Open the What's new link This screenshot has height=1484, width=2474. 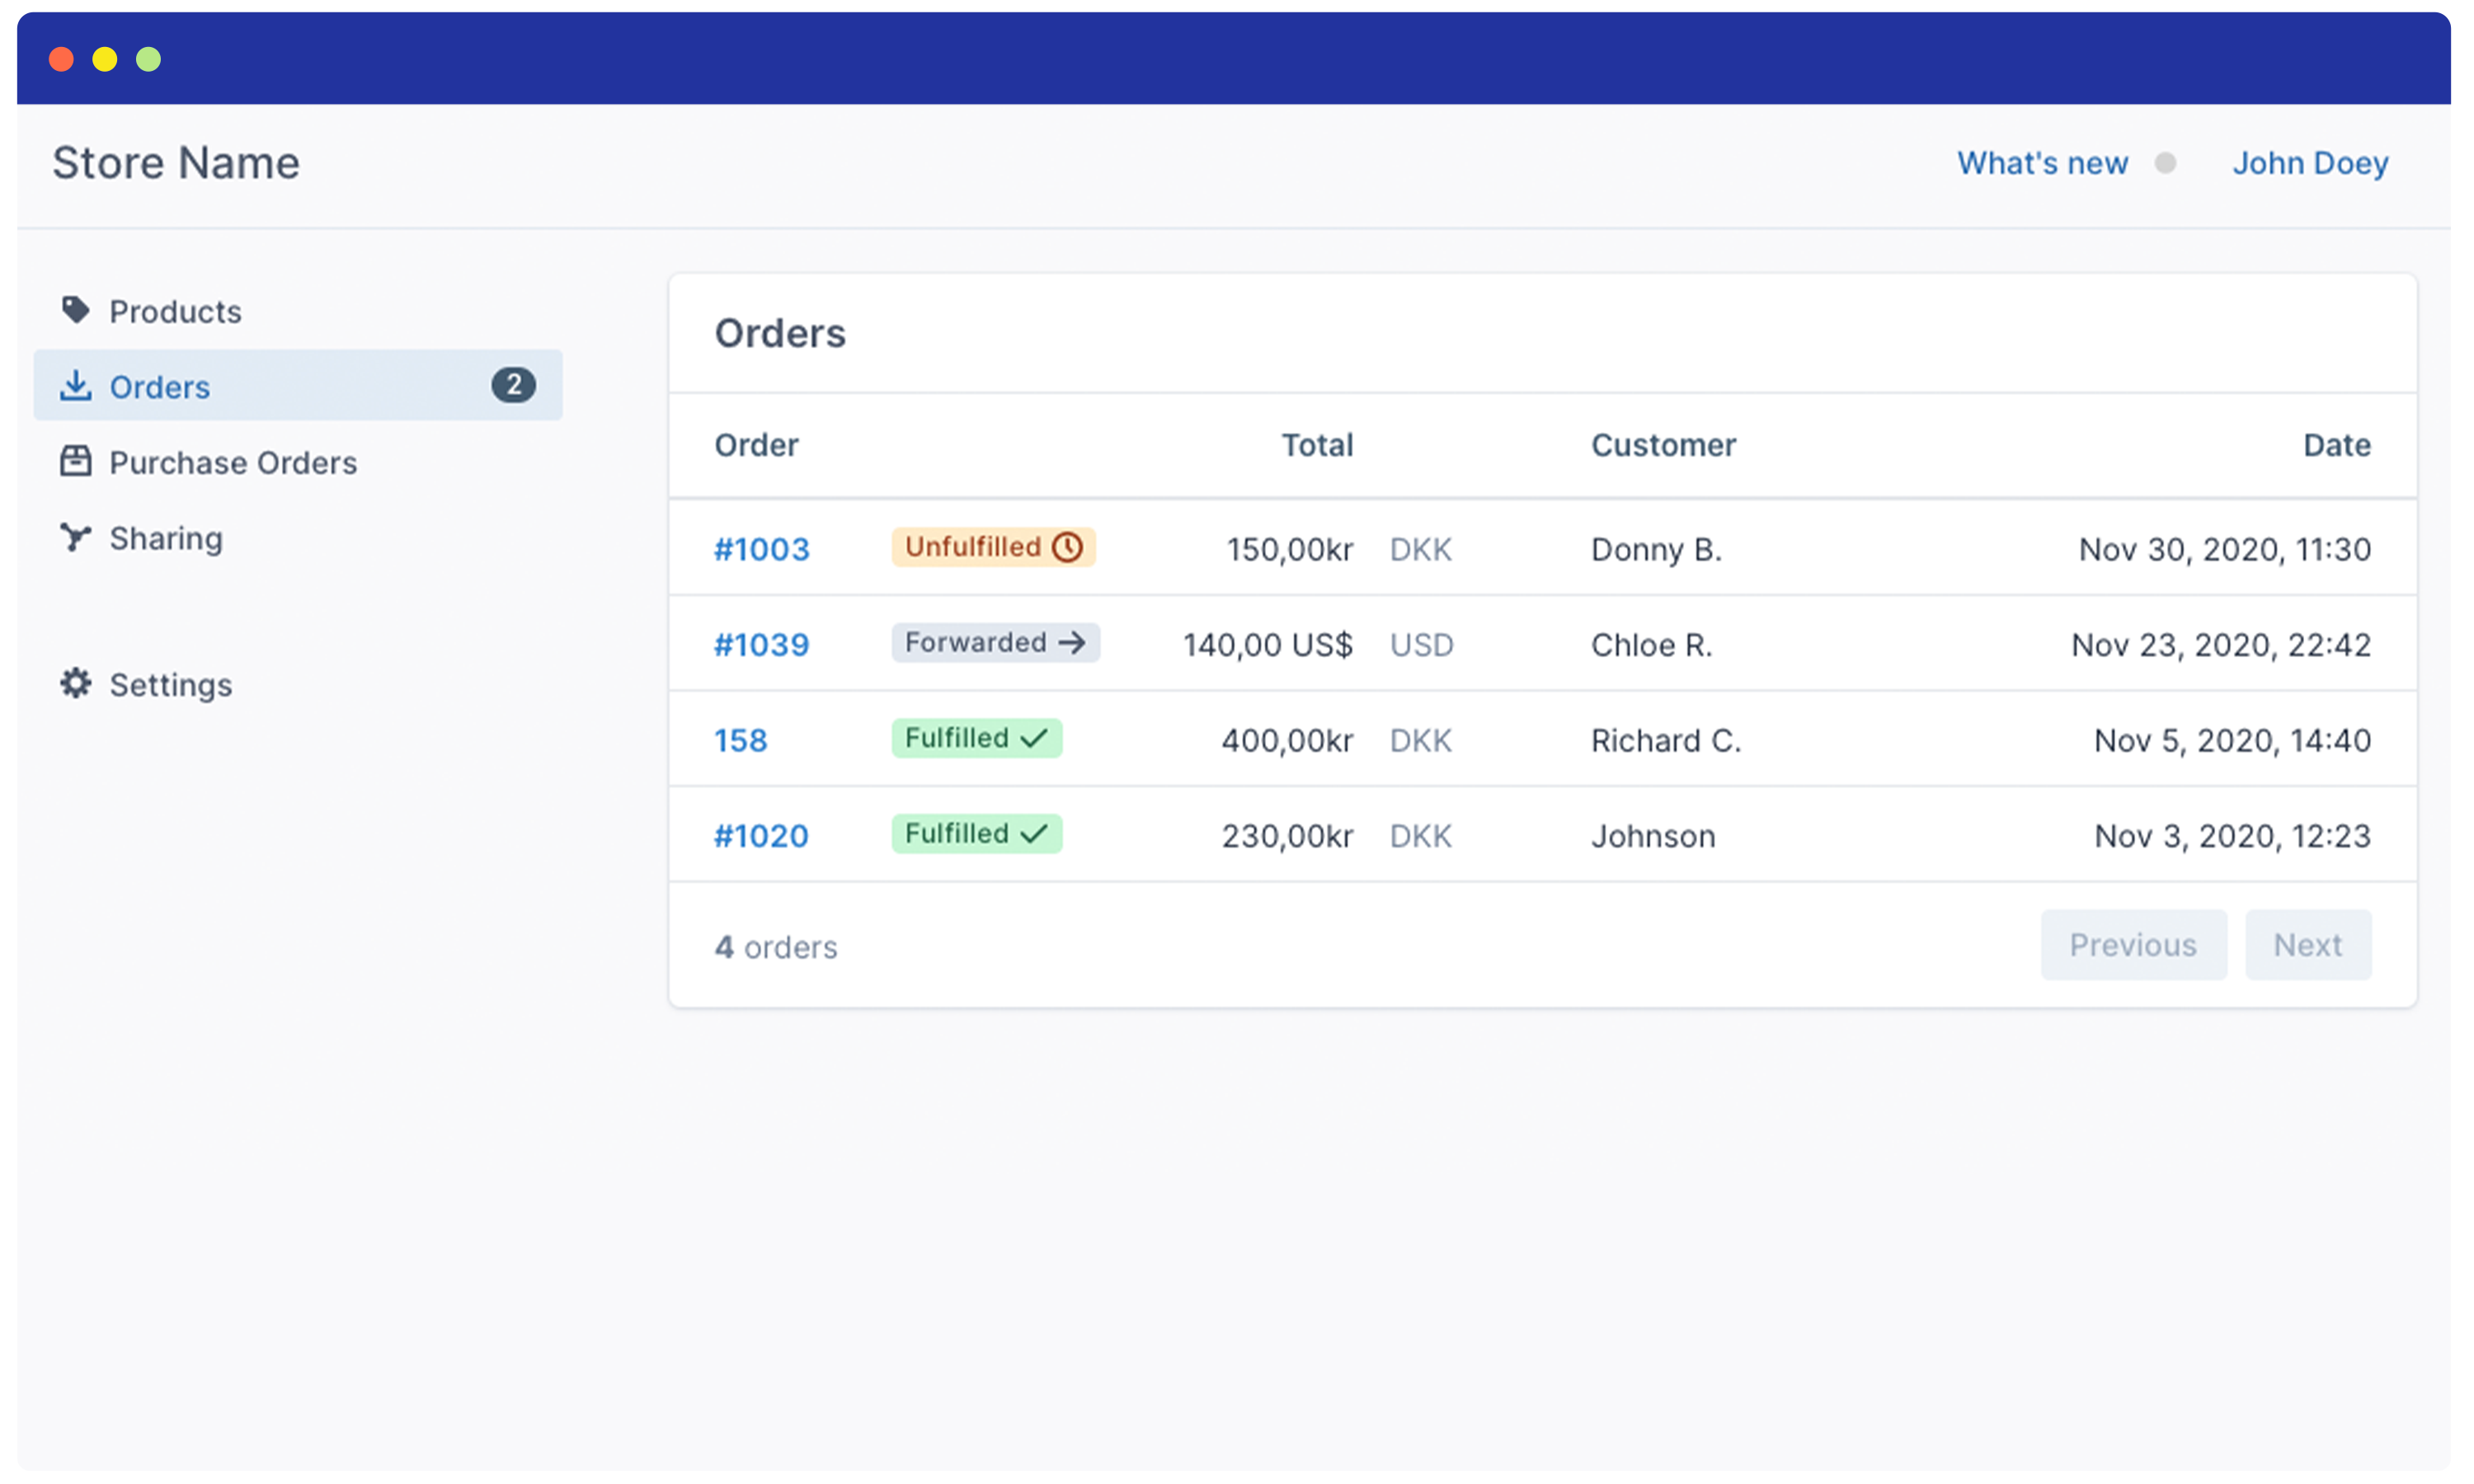2042,163
